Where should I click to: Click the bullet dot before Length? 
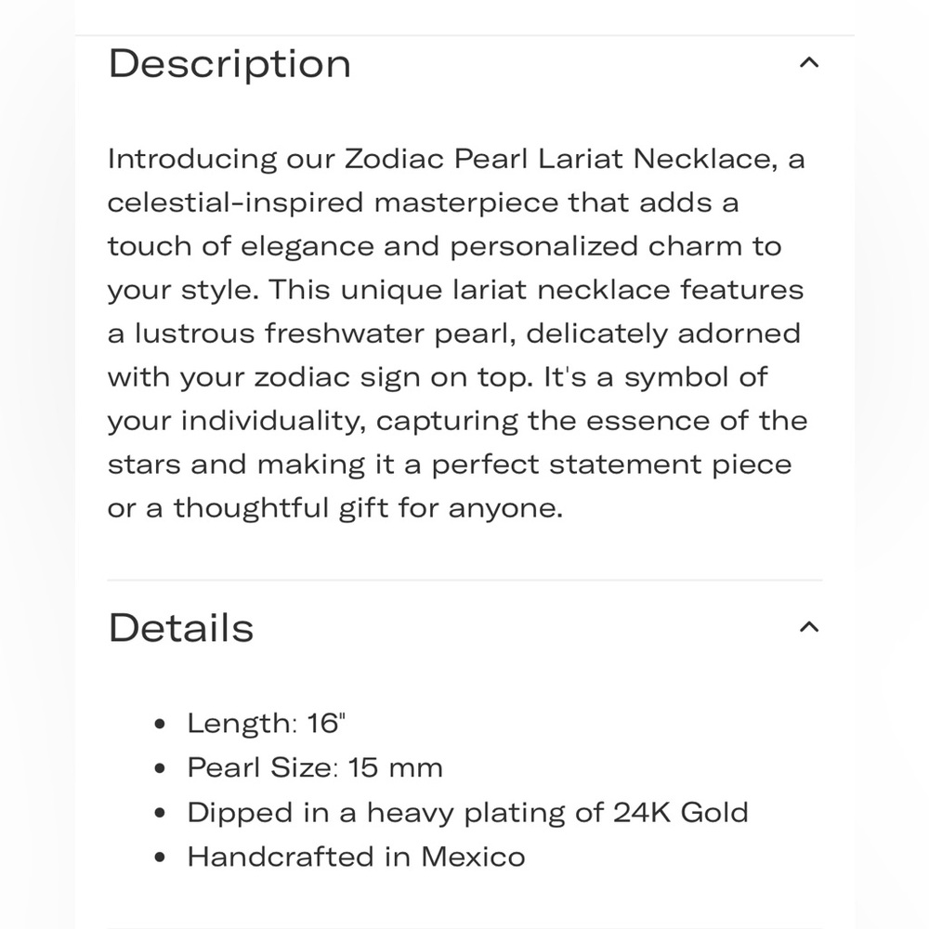tap(160, 724)
